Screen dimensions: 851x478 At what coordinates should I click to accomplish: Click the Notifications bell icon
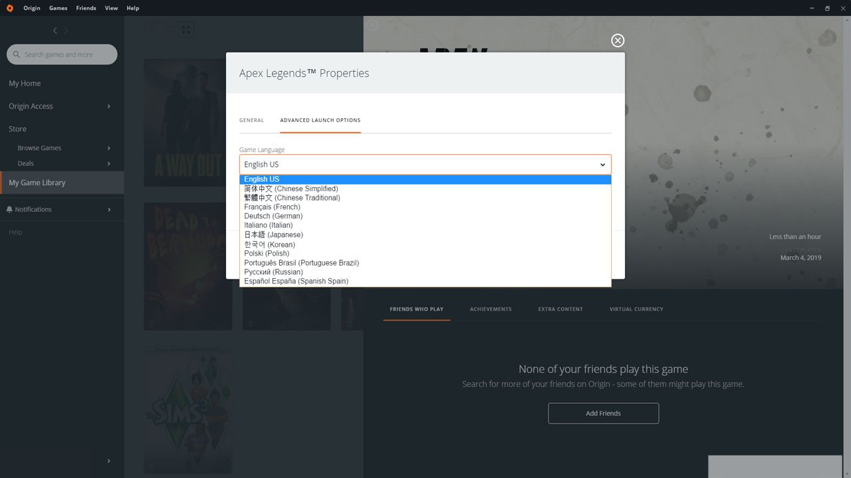coord(9,209)
